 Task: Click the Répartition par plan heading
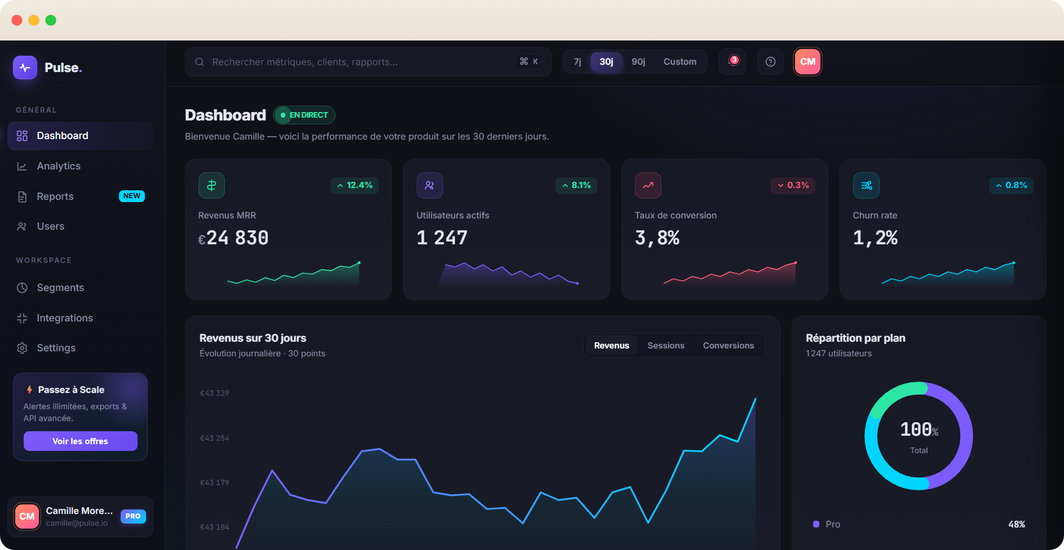pos(855,338)
